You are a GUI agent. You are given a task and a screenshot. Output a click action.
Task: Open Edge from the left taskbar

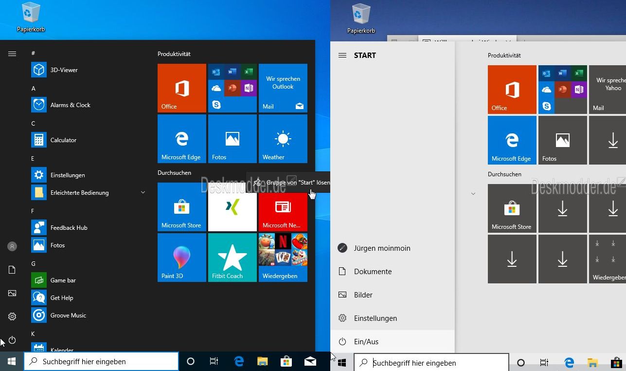coord(239,361)
